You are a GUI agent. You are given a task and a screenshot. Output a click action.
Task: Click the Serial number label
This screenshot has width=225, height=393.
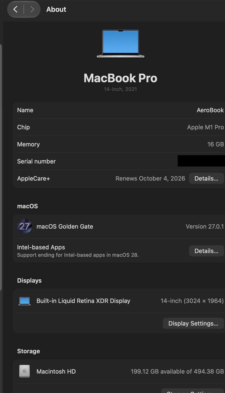36,161
